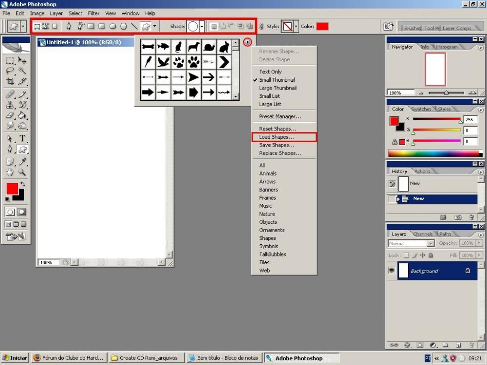Hide the Background layer using eye icon

(392, 271)
